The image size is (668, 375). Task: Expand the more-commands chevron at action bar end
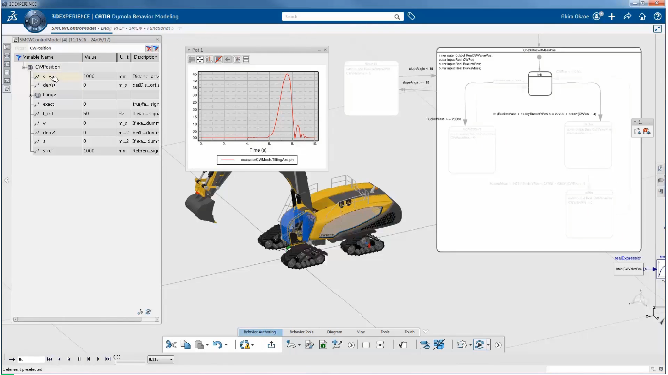(498, 345)
